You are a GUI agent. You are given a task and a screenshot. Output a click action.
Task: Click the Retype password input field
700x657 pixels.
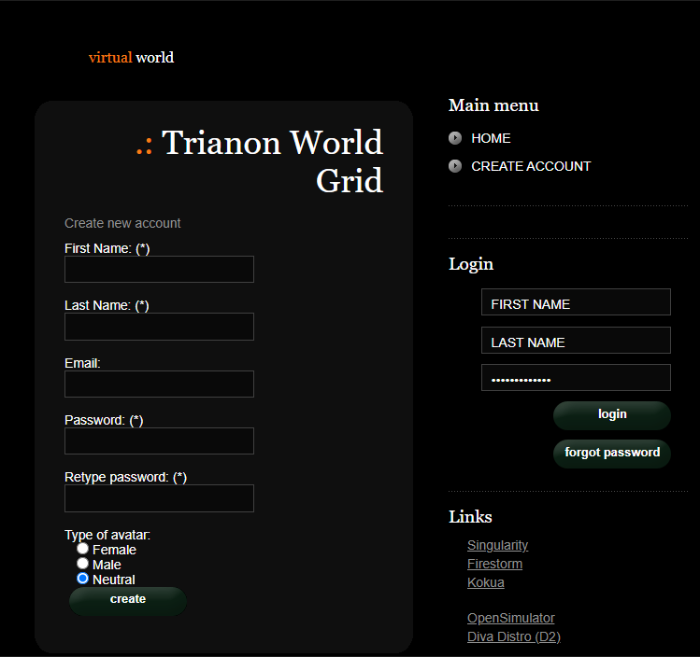coord(160,498)
